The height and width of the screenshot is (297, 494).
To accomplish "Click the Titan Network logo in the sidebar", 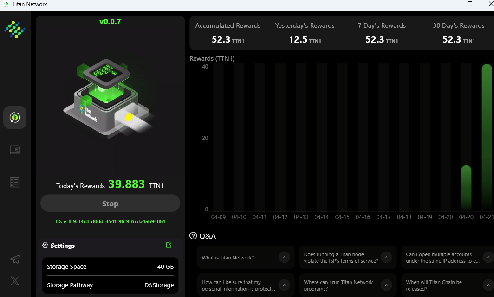I will (x=15, y=29).
